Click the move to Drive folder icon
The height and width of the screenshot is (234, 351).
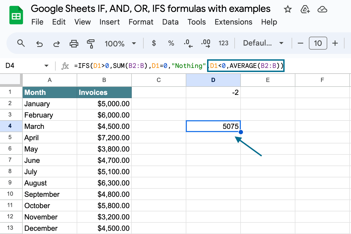pos(305,10)
